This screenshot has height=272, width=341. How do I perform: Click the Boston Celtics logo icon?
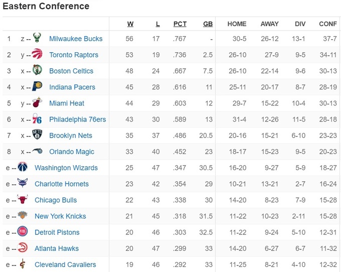[38, 71]
